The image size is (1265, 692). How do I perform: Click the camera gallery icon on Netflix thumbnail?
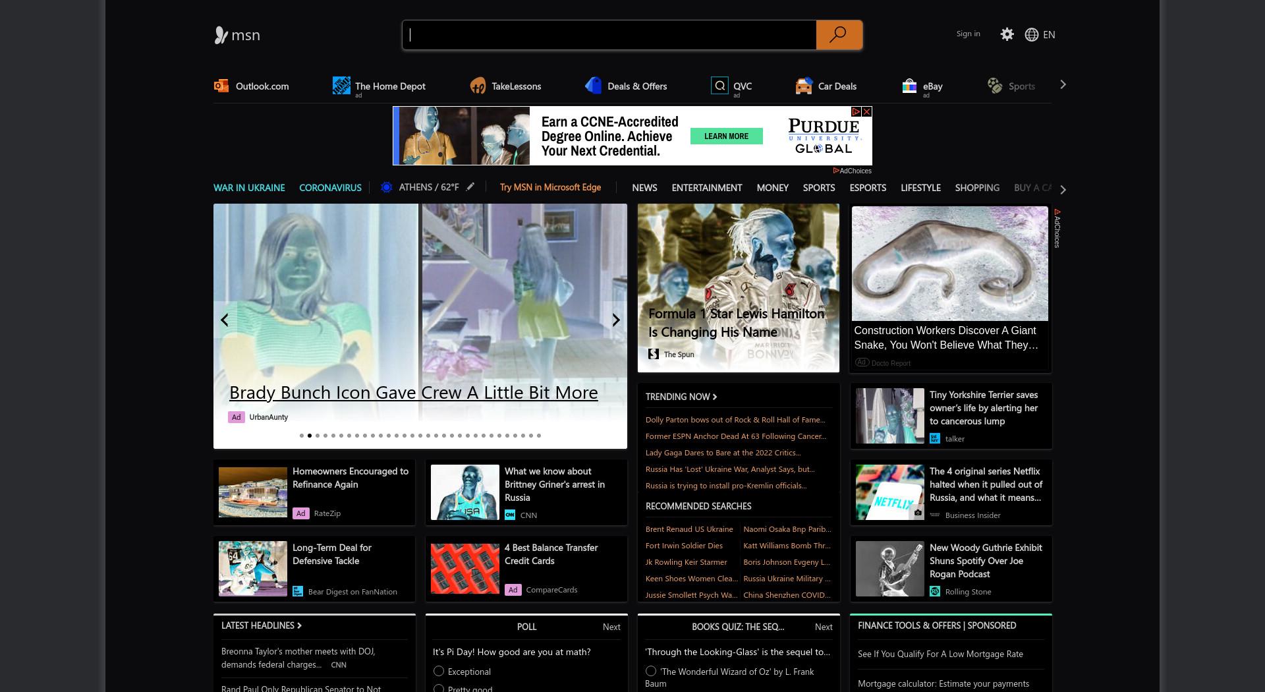click(918, 512)
